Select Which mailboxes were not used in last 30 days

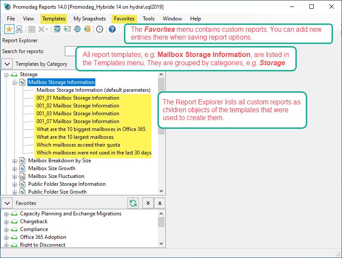pos(94,153)
